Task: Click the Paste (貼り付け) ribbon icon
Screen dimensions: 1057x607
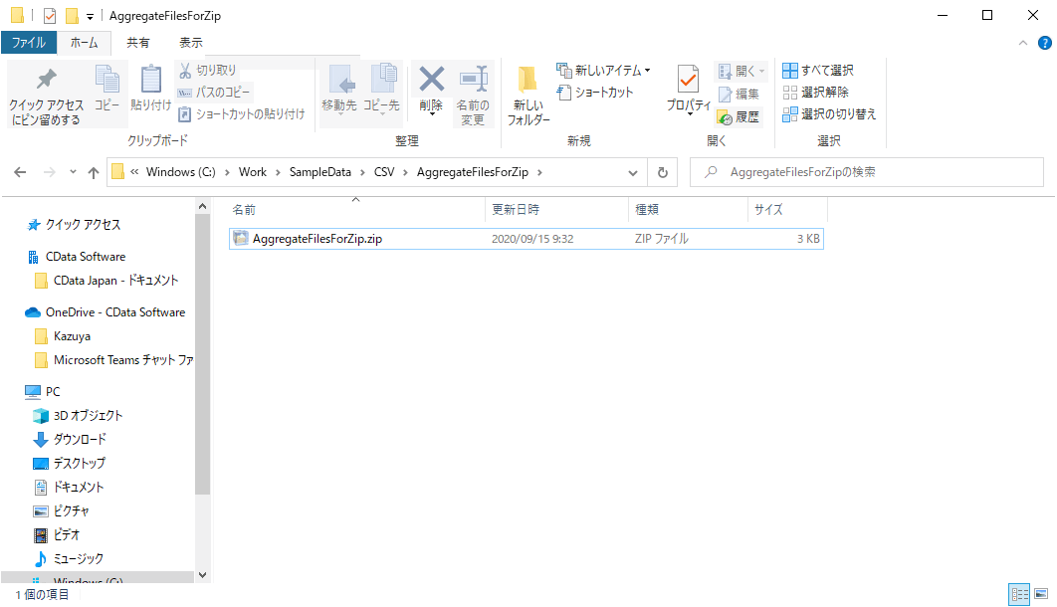Action: (151, 88)
